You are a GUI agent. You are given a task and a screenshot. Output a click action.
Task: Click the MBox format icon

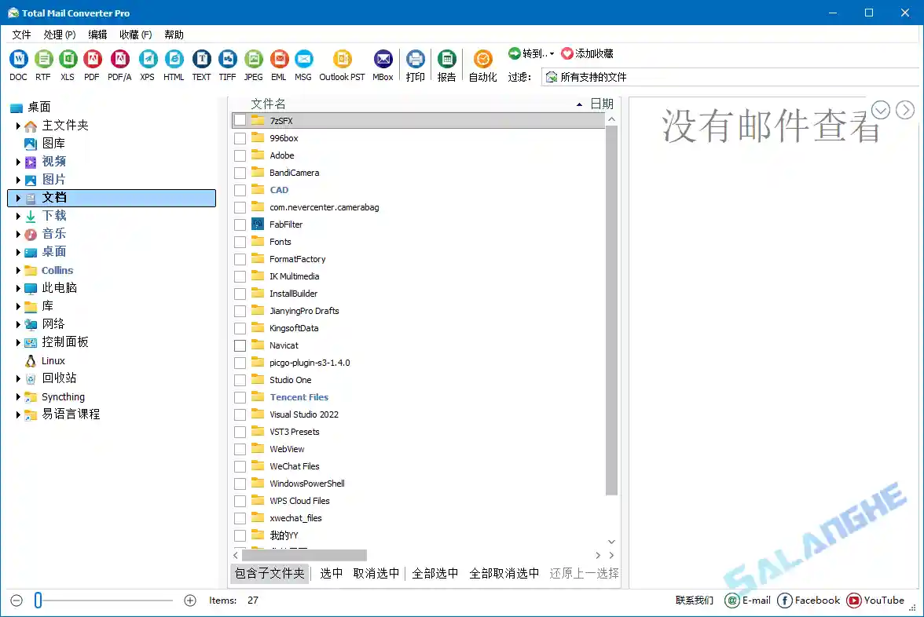(x=383, y=59)
